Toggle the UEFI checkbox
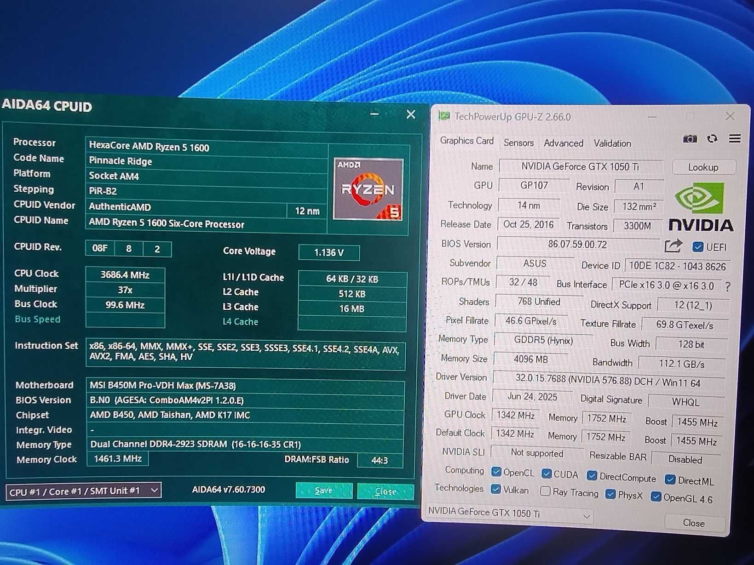 coord(697,247)
